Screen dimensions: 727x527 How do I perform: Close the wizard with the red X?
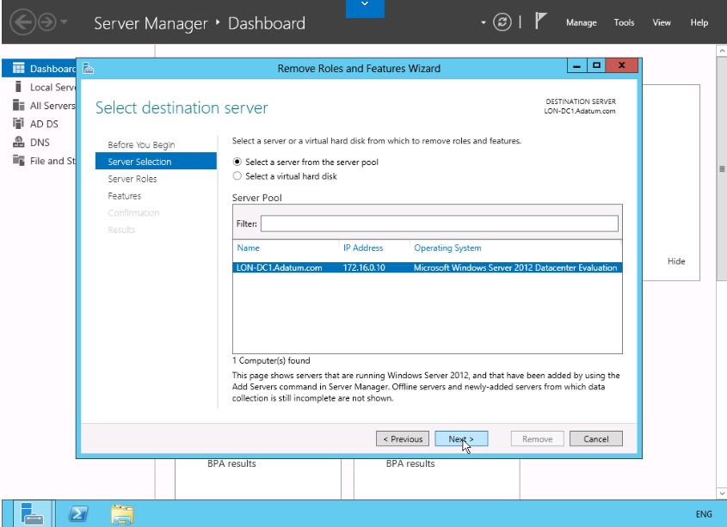(622, 66)
